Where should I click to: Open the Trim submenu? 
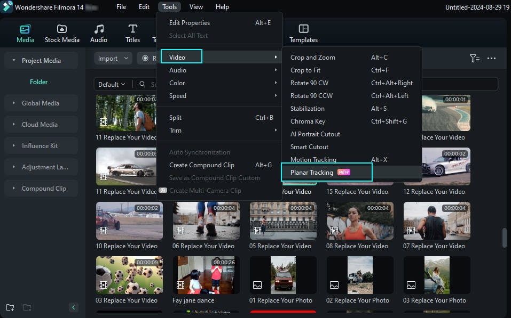(x=219, y=131)
